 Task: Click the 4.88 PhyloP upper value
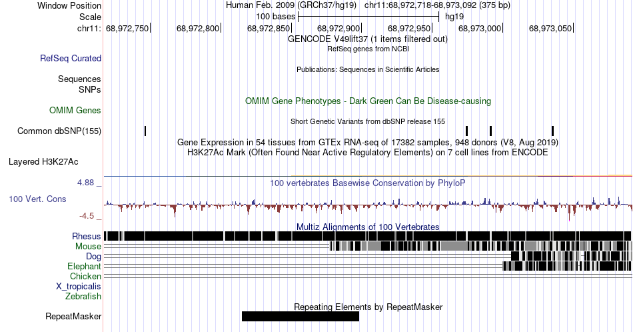pos(85,183)
